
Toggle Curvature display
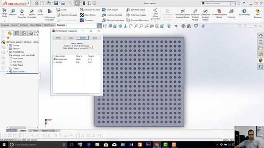(x=87, y=20)
